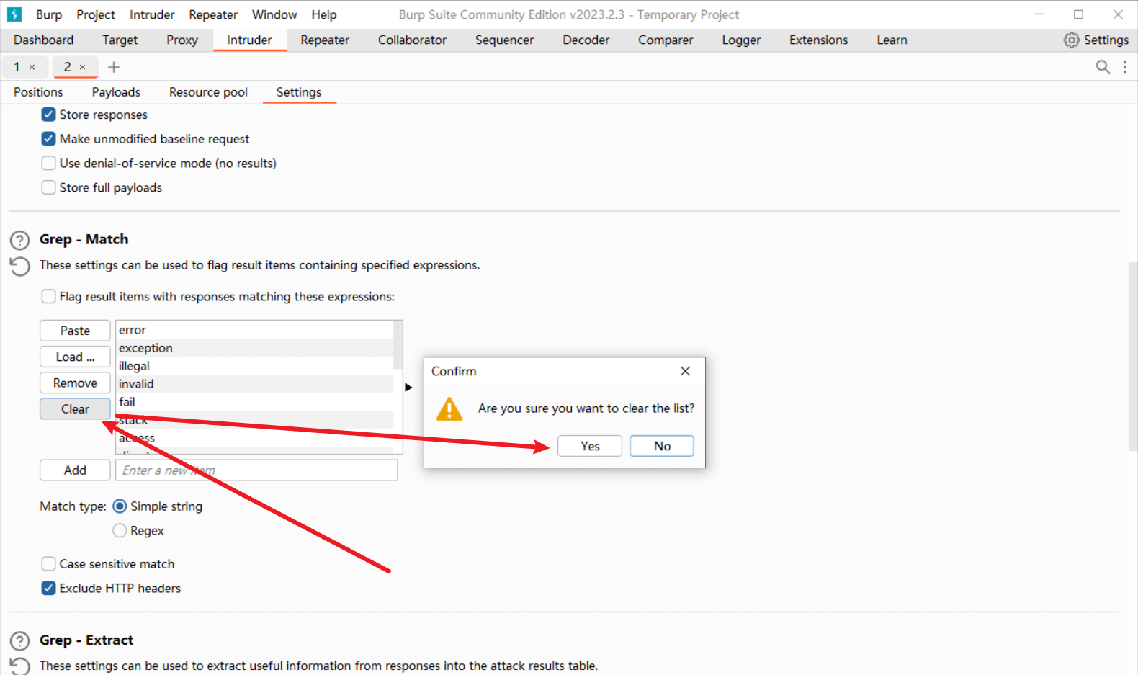This screenshot has height=675, width=1138.
Task: Uncheck Exclude HTTP headers
Action: pyautogui.click(x=48, y=589)
